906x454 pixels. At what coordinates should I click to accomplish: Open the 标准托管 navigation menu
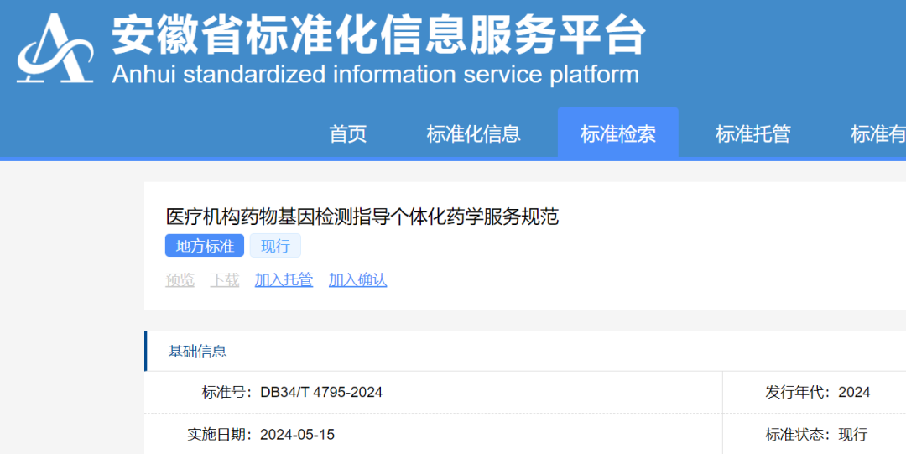point(752,133)
